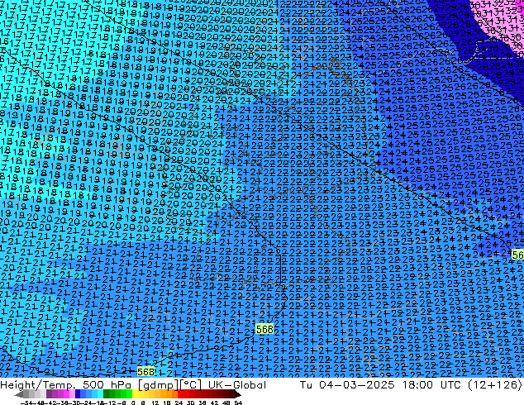The image size is (524, 405).
Task: Click the magenta segment of the color scale
Action: click(66, 394)
